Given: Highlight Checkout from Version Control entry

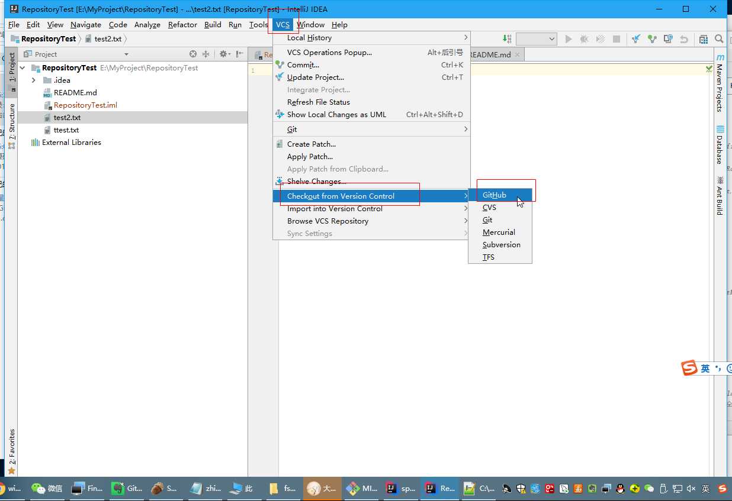Looking at the screenshot, I should [x=371, y=196].
